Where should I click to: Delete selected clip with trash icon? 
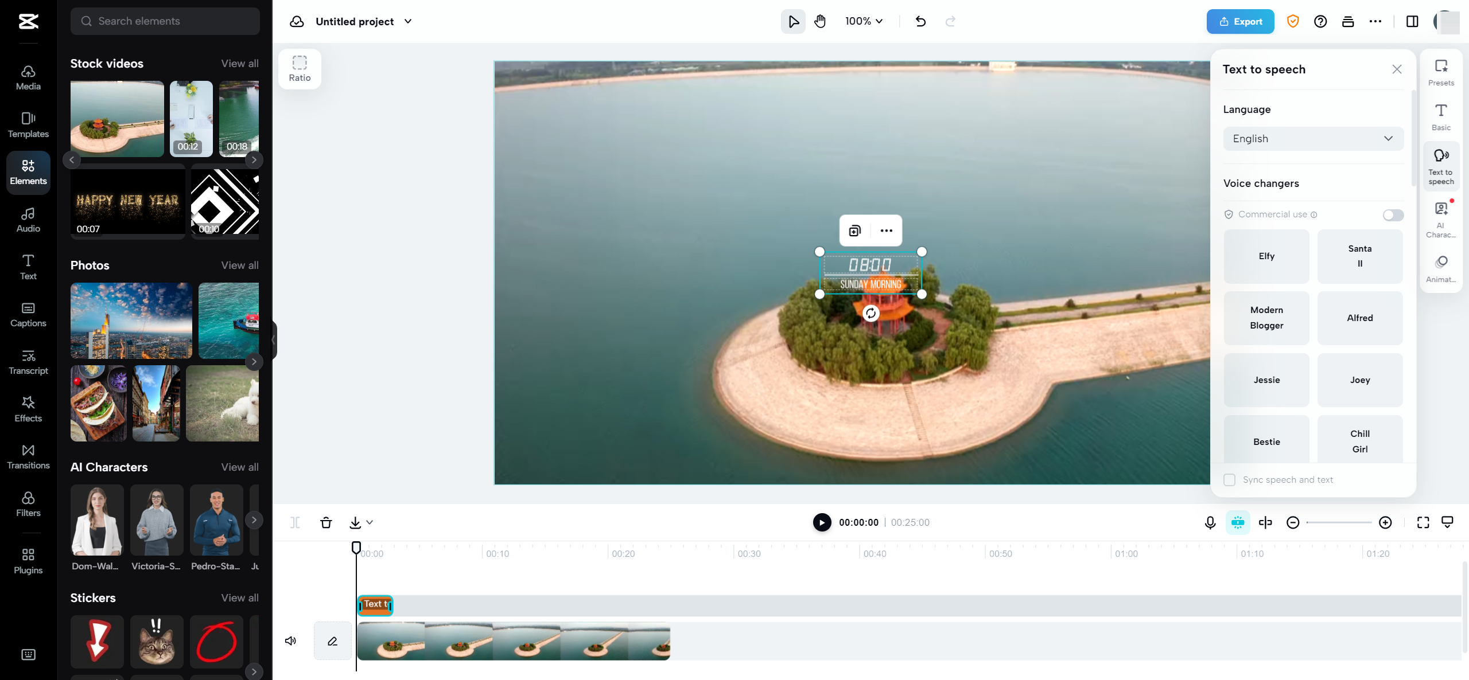pos(326,522)
